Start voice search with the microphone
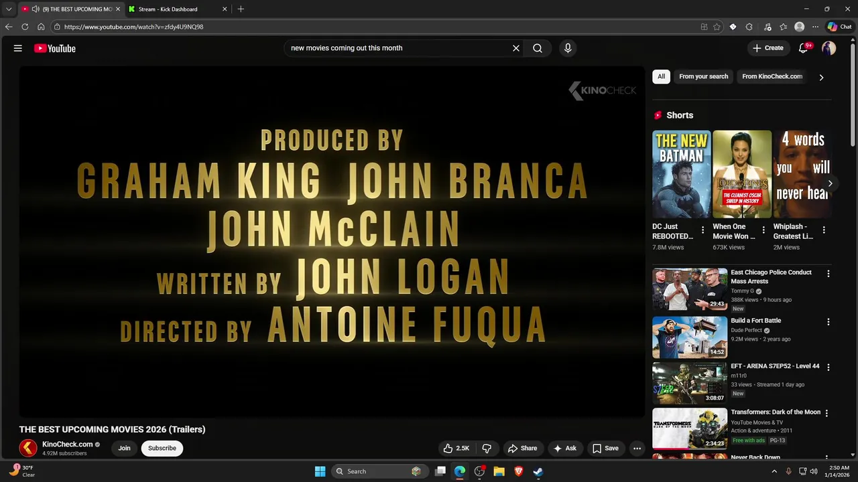This screenshot has height=482, width=858. point(568,48)
